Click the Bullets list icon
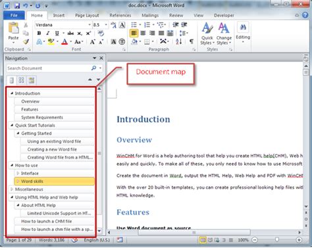The image size is (312, 250). tap(134, 25)
